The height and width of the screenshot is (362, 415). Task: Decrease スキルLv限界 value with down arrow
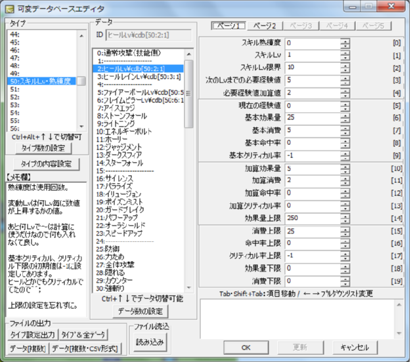click(x=345, y=70)
